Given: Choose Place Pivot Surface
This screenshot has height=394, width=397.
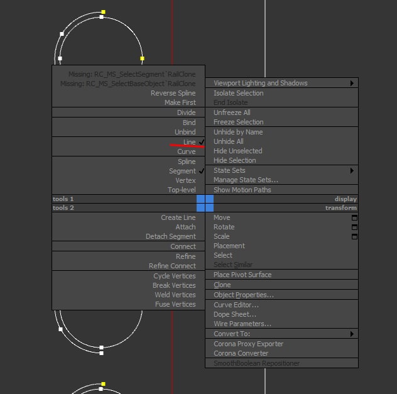Looking at the screenshot, I should pos(242,275).
